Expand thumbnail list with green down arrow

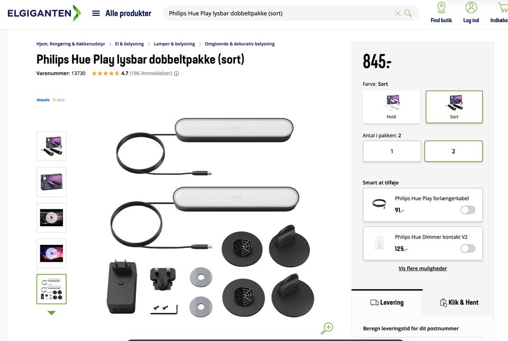[x=51, y=313]
